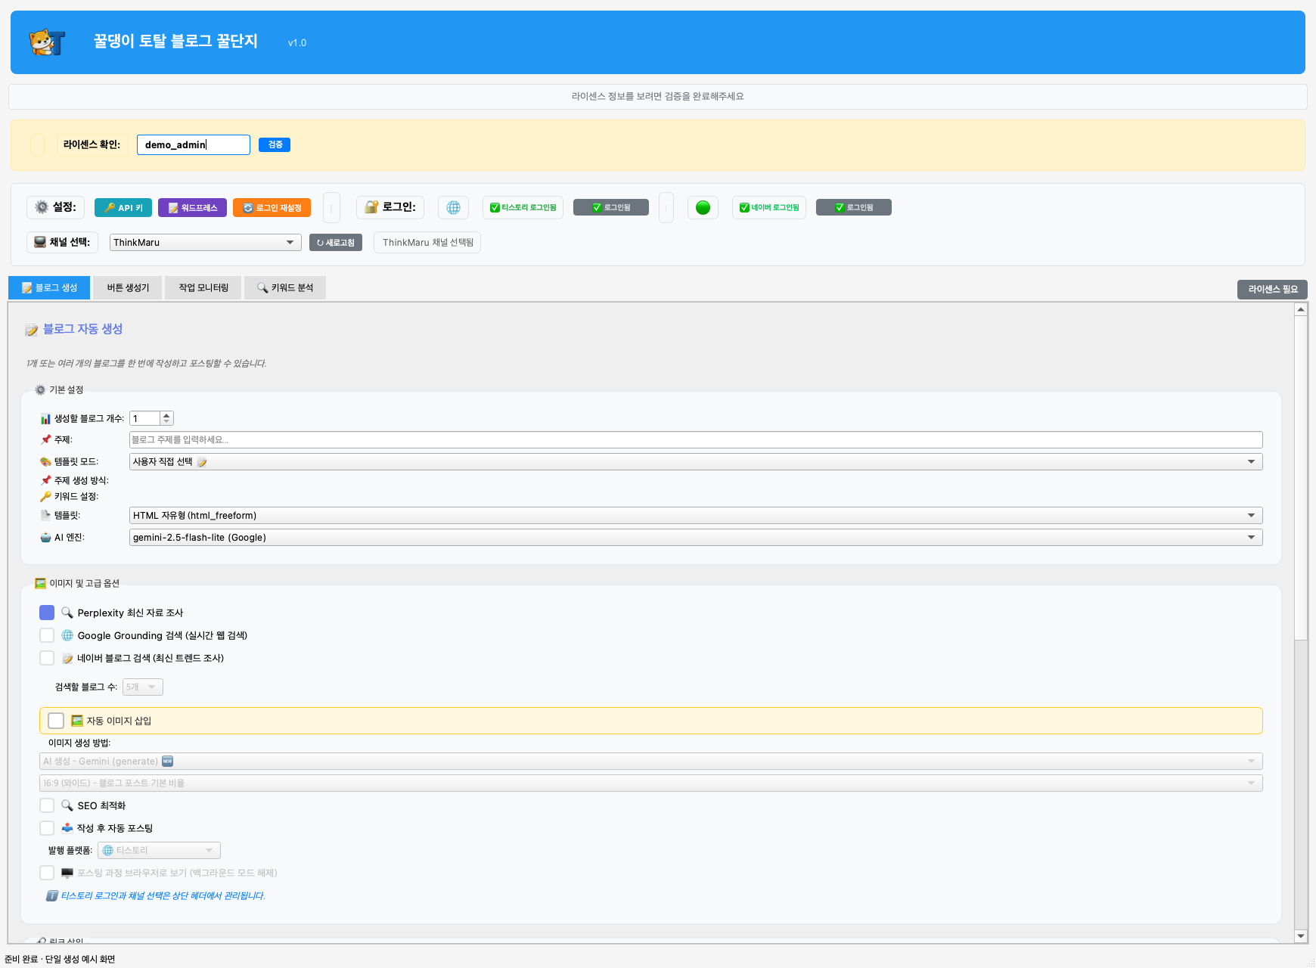Check the SEO 최적화 option
Image resolution: width=1316 pixels, height=968 pixels.
(x=47, y=805)
